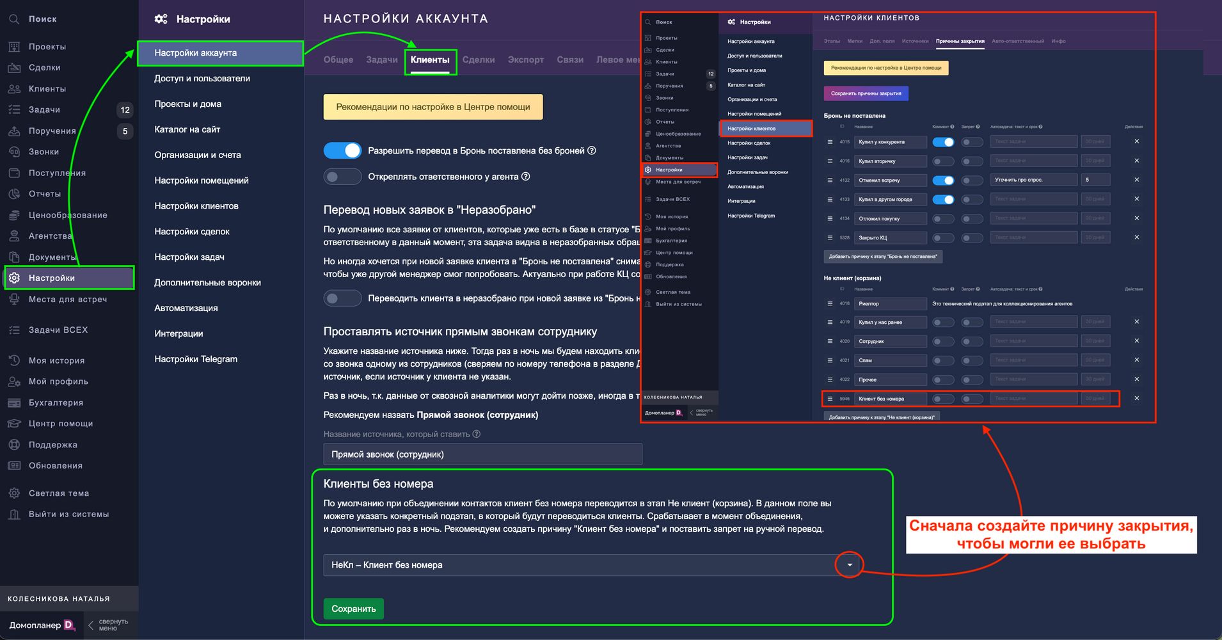Open Отчеты via the chart icon
Screen dimensions: 1222x640
click(14, 194)
